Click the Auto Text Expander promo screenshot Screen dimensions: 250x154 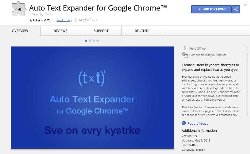click(x=92, y=98)
